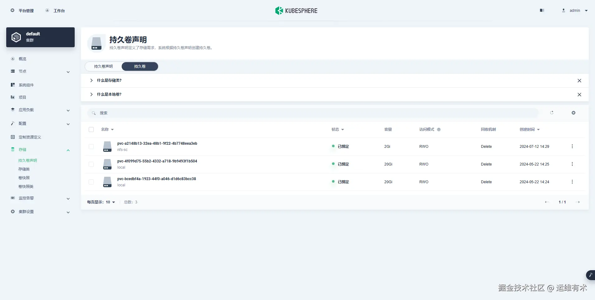The width and height of the screenshot is (595, 300).
Task: Click the dark icon left of admin
Action: [x=542, y=10]
